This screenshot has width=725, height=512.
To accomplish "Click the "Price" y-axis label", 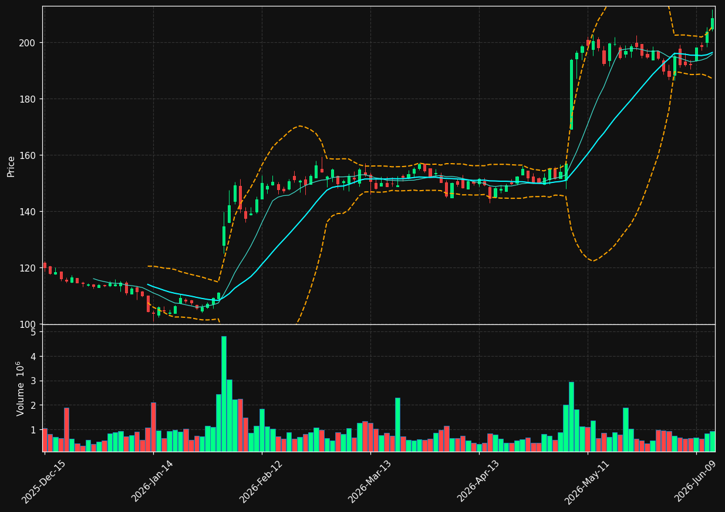I will [x=11, y=166].
